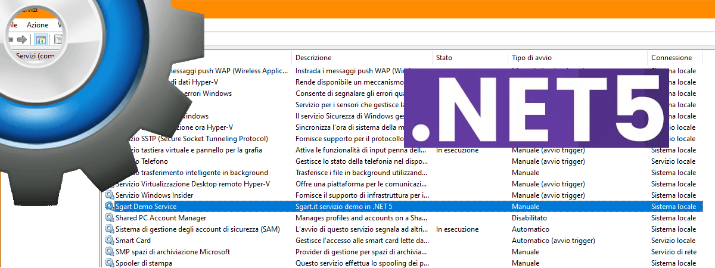This screenshot has width=715, height=268.
Task: Click the gear icon of Sgart Demo Service
Action: coord(110,207)
